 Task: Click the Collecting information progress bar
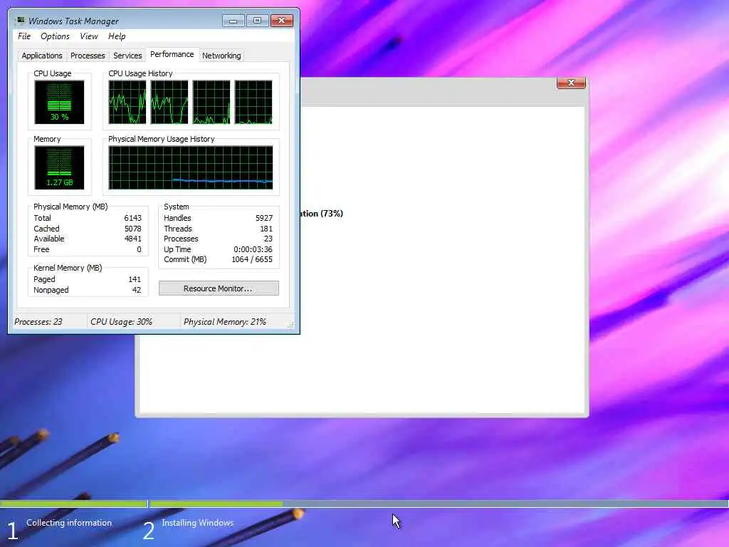point(74,504)
